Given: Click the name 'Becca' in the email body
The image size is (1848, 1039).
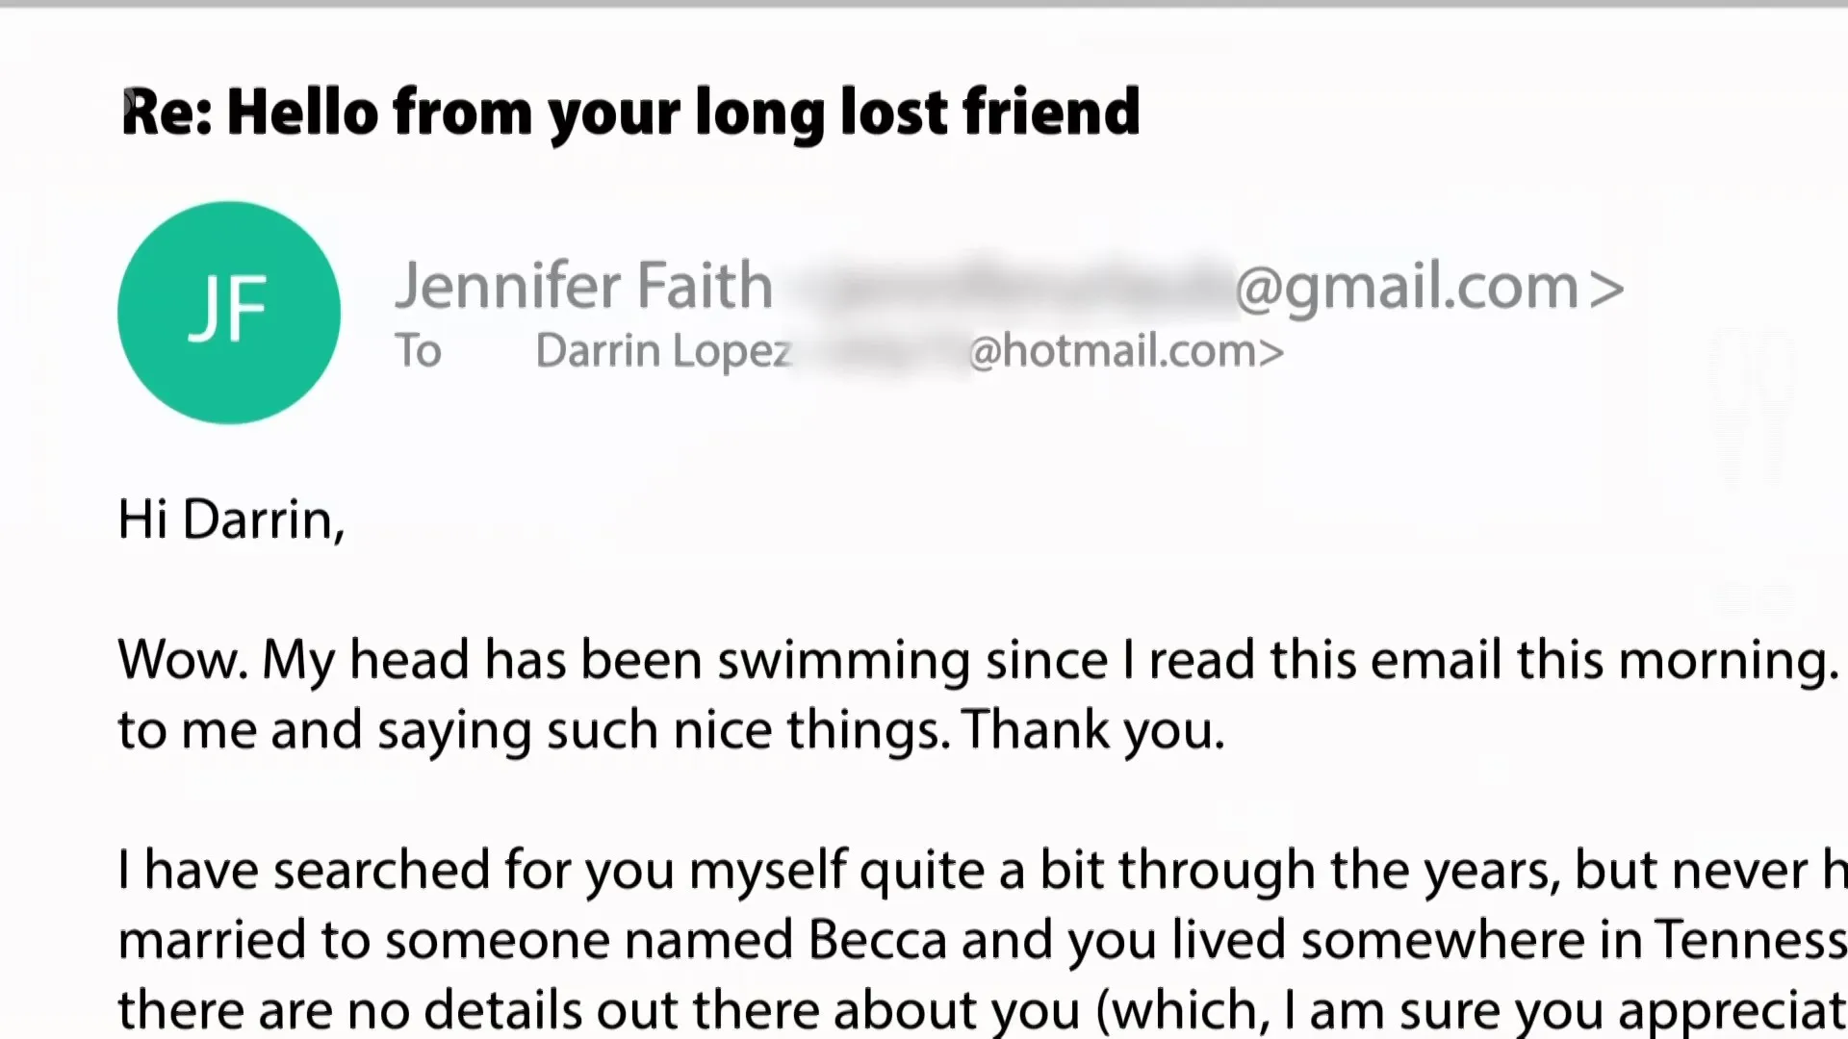Looking at the screenshot, I should [877, 940].
